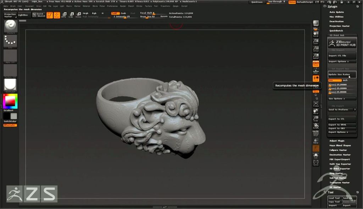Select the mm units option
Screen dimensions: 363x209
coord(335,80)
